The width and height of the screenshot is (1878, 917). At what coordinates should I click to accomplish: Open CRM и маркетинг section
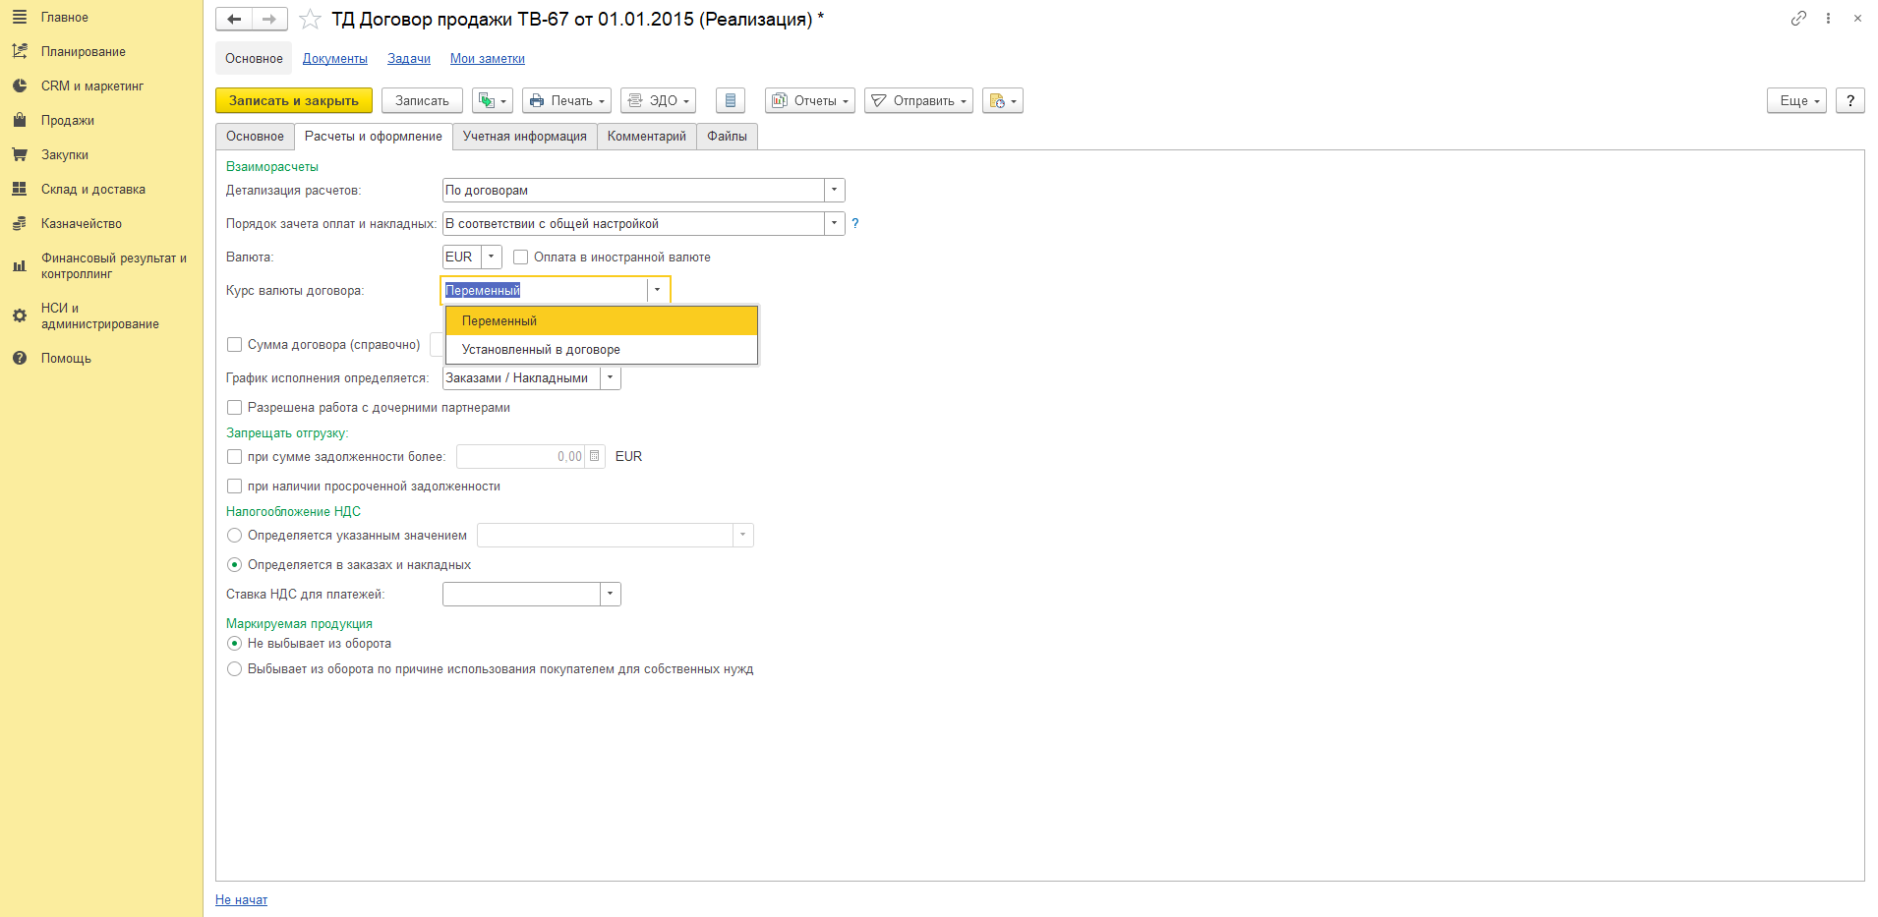(x=91, y=86)
